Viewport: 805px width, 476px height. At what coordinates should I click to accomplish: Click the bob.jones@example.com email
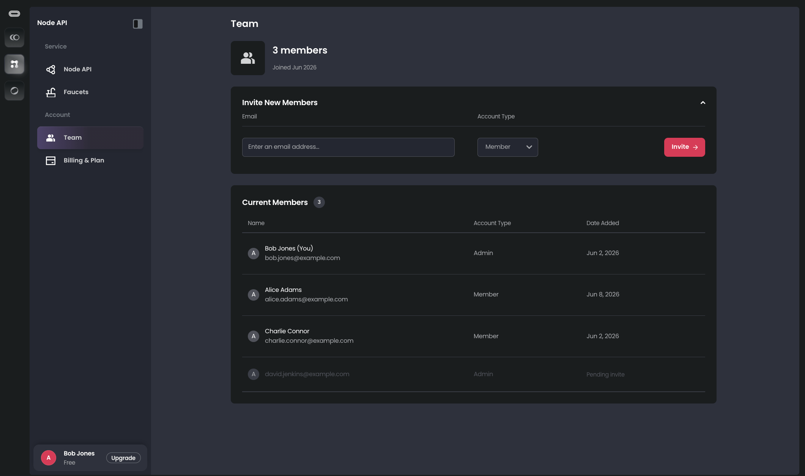tap(302, 258)
